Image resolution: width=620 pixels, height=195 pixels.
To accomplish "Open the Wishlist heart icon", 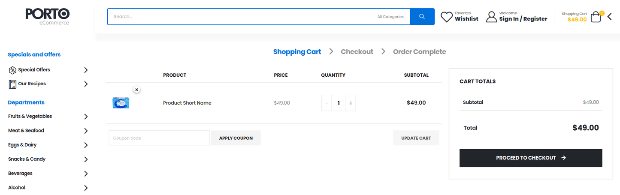I will [447, 17].
